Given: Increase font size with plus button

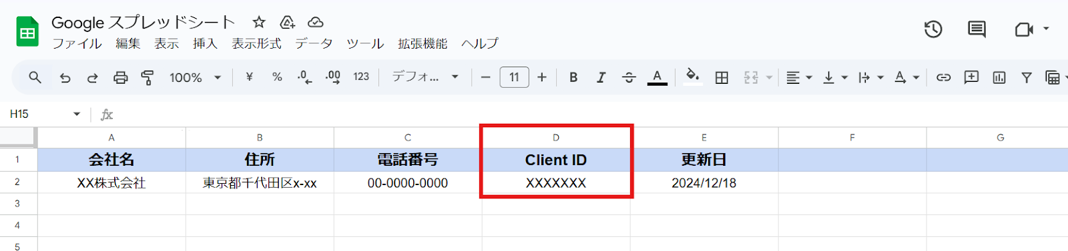Looking at the screenshot, I should coord(542,77).
